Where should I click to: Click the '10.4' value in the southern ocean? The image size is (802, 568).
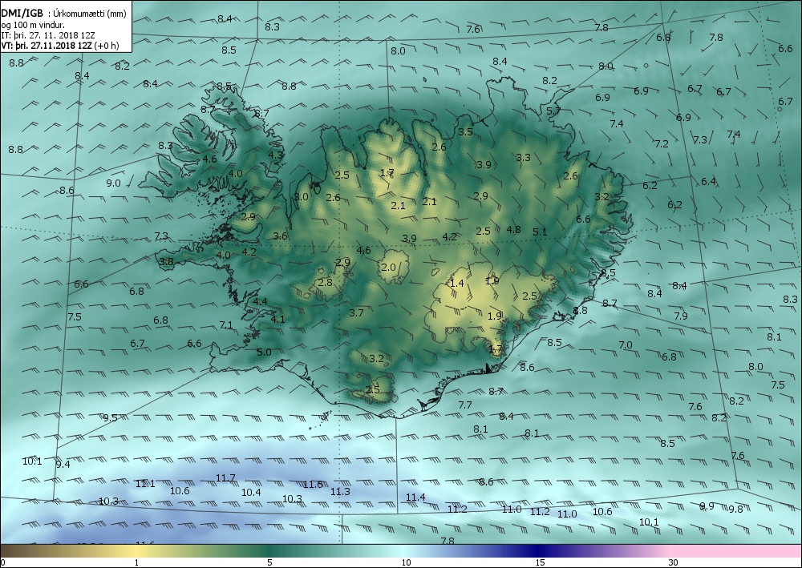point(251,493)
